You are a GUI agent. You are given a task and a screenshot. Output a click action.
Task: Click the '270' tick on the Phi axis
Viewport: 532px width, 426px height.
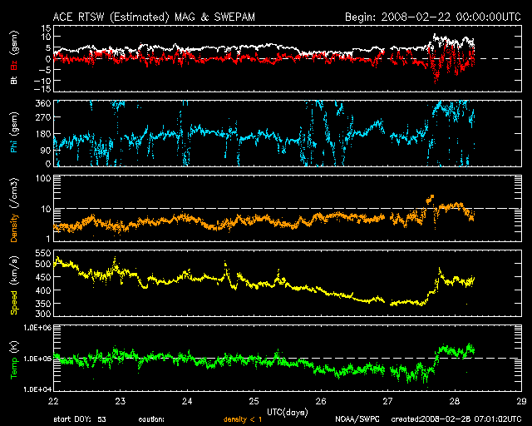43,117
